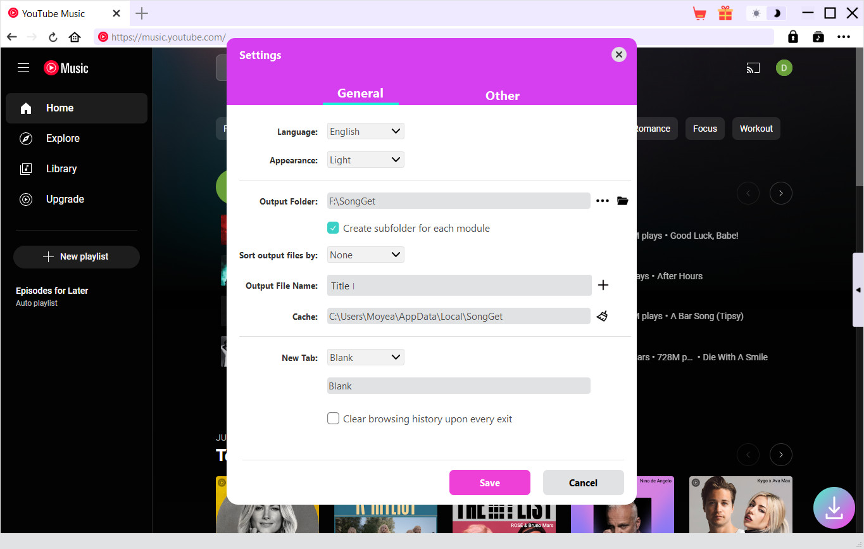
Task: Click Cancel to discard settings
Action: (x=583, y=483)
